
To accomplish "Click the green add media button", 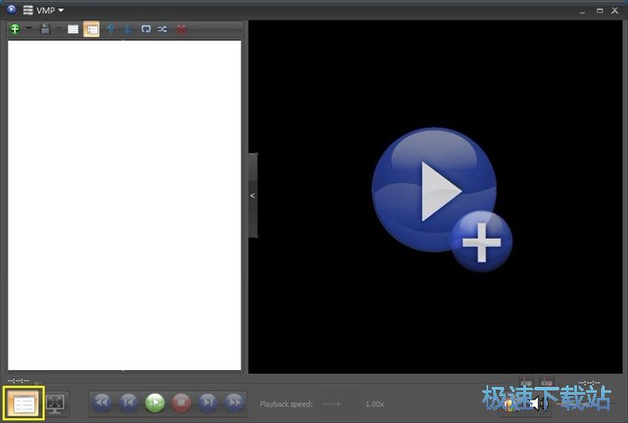I will [x=15, y=28].
